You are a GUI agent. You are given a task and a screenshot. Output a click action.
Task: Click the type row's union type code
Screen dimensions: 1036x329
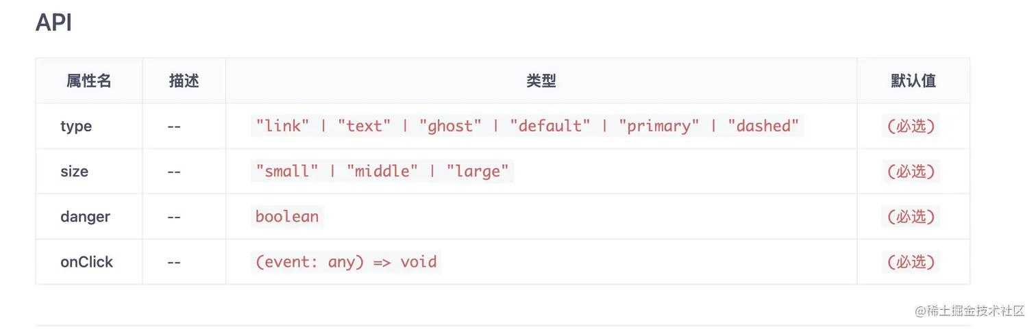click(528, 126)
